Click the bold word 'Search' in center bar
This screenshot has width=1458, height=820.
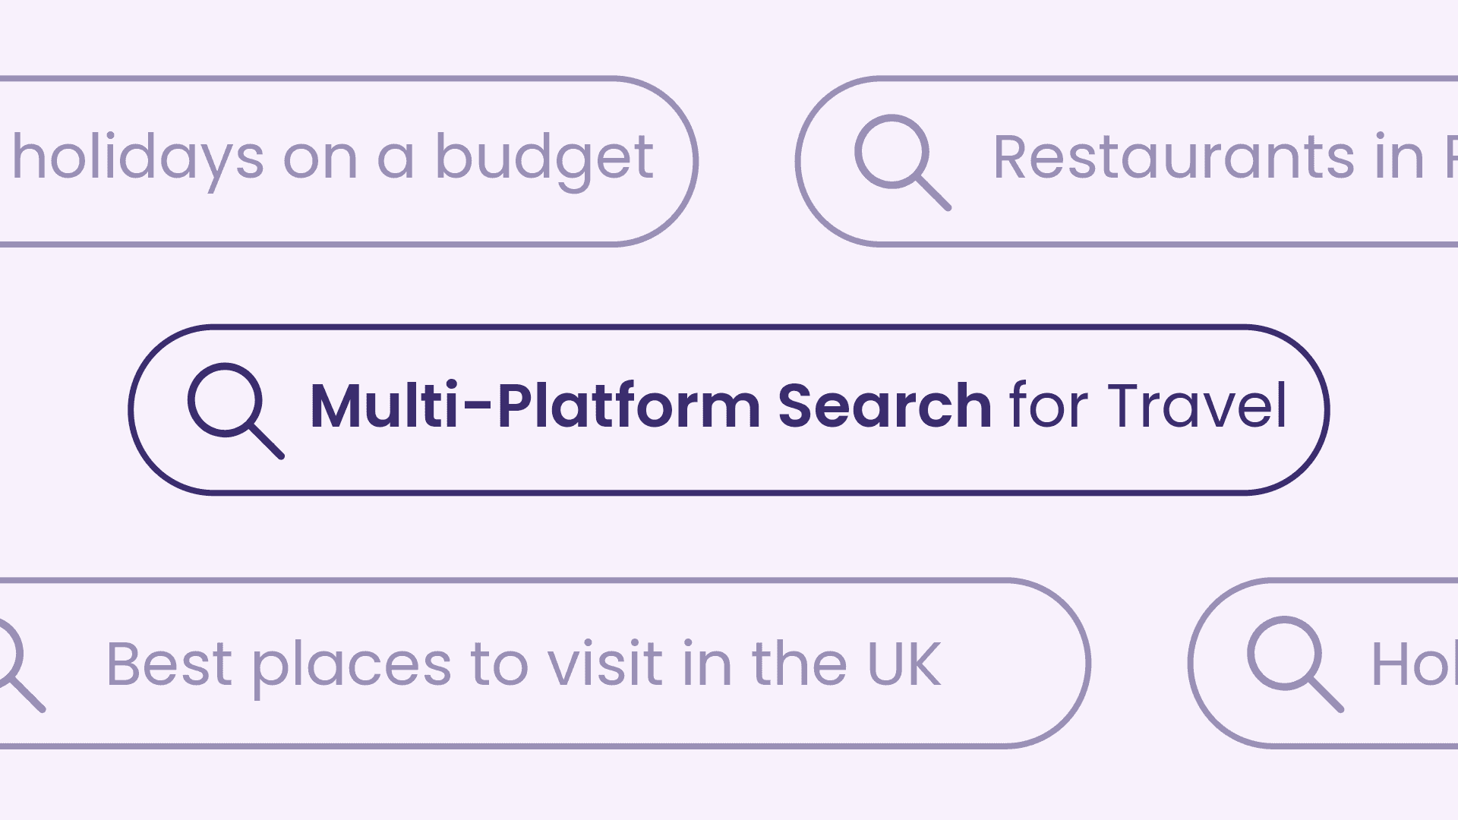(x=885, y=406)
